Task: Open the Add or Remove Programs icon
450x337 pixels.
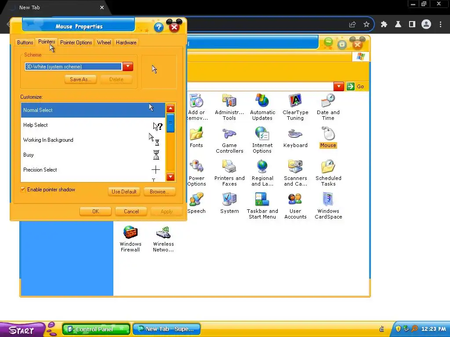Action: tap(196, 101)
